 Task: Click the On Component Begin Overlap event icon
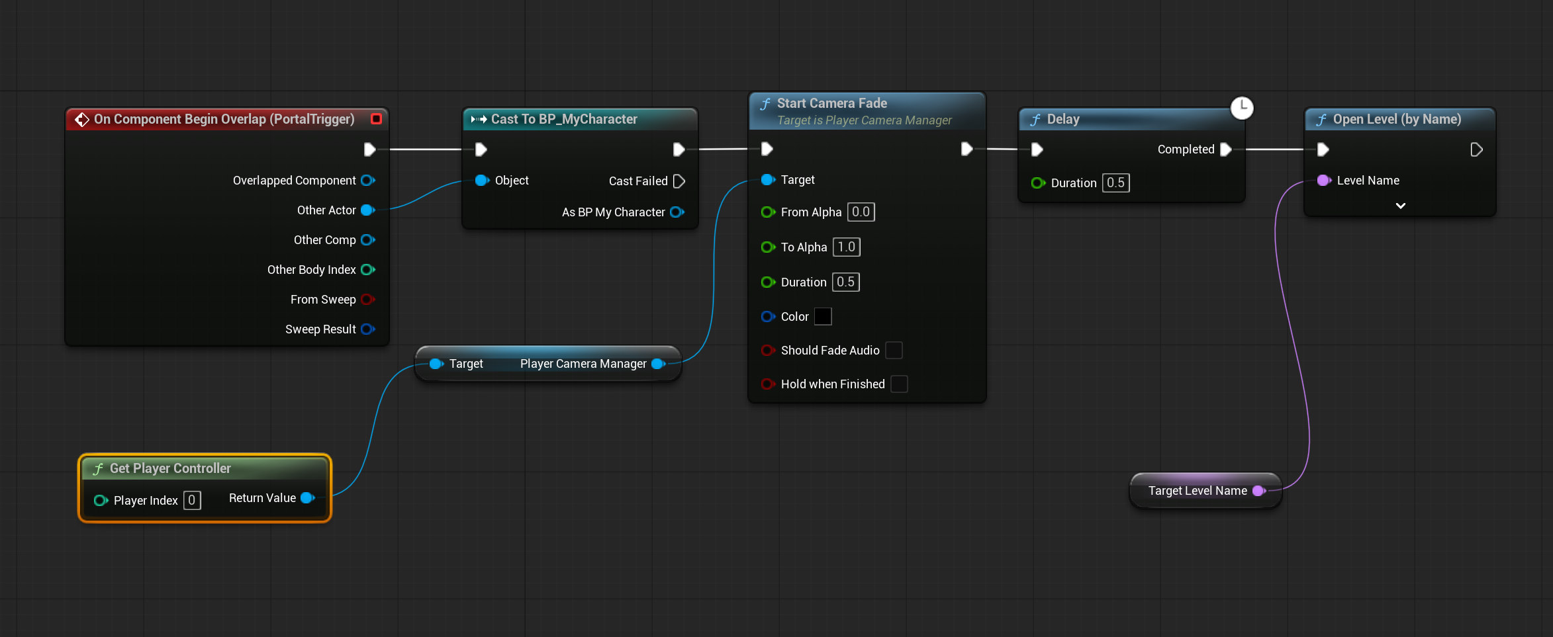[82, 120]
